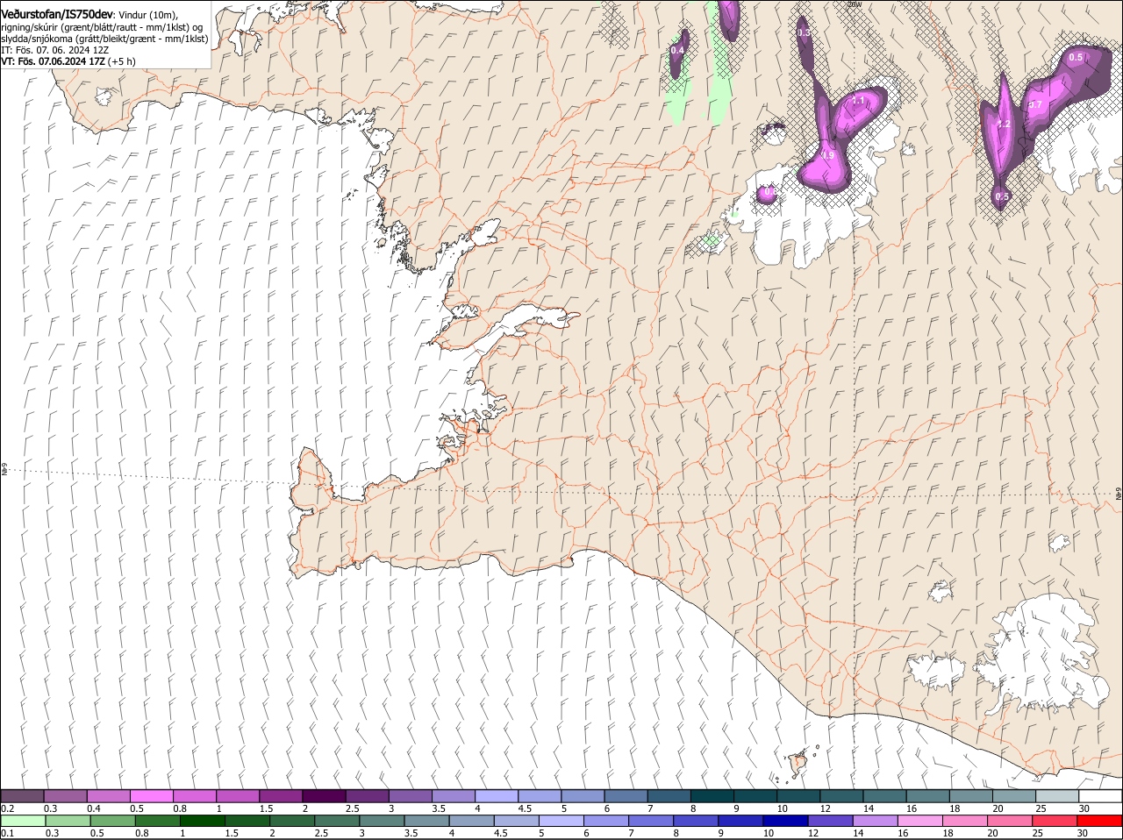Click the 0.5 label in upper-right purple band
The height and width of the screenshot is (840, 1123).
(1076, 57)
